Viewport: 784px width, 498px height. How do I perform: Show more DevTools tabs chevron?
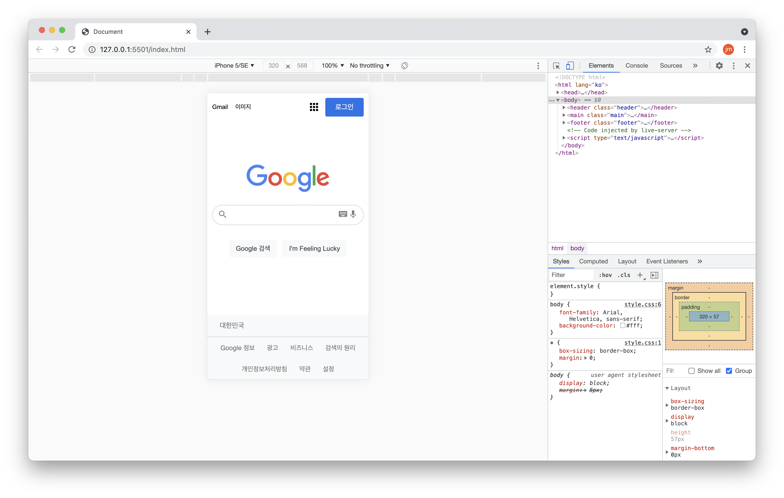[x=695, y=66]
